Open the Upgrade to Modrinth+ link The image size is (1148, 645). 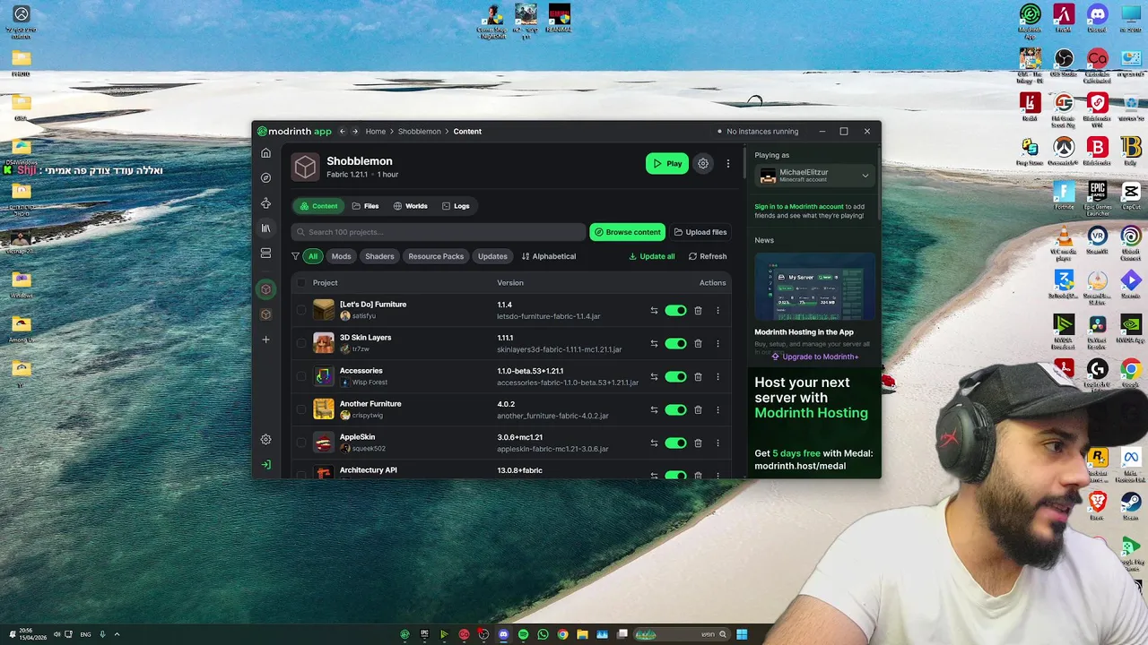coord(814,357)
